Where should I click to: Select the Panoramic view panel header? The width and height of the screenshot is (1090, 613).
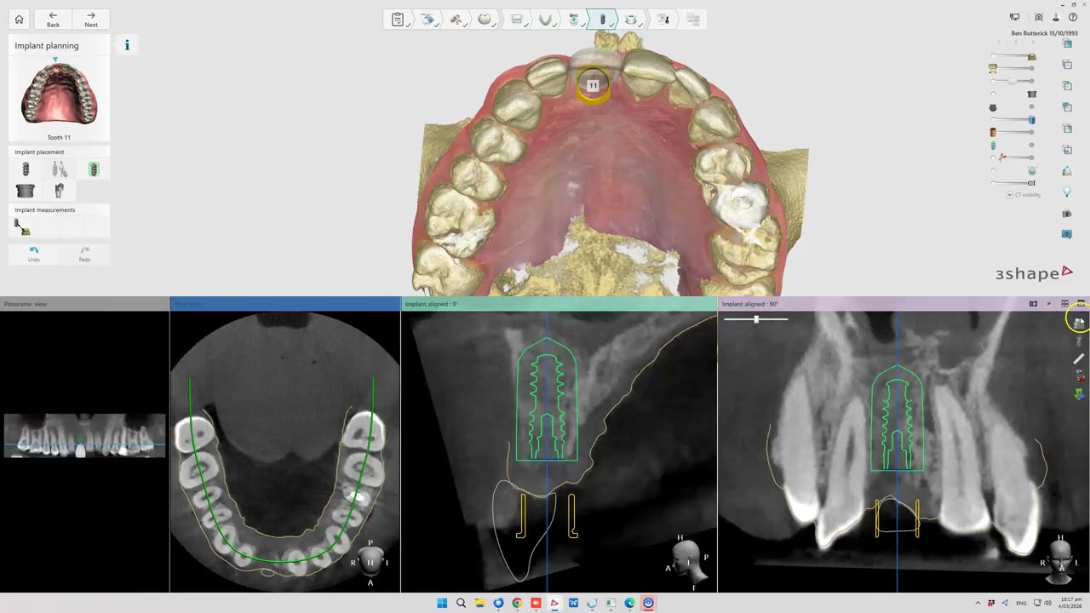point(85,304)
